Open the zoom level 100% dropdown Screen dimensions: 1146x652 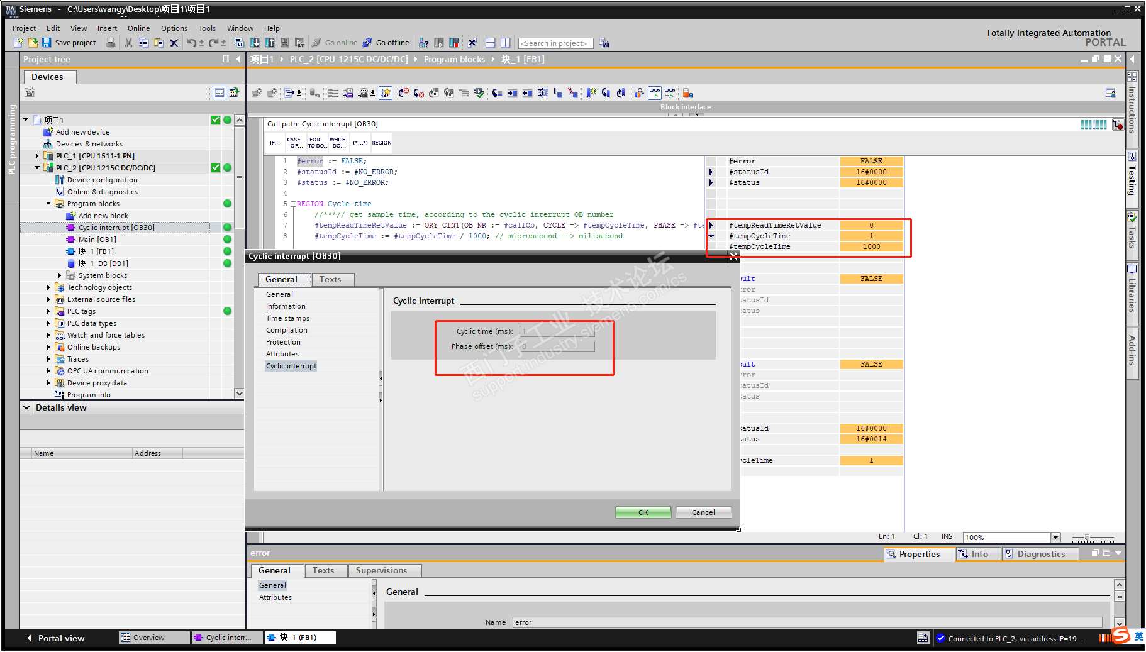coord(1055,538)
